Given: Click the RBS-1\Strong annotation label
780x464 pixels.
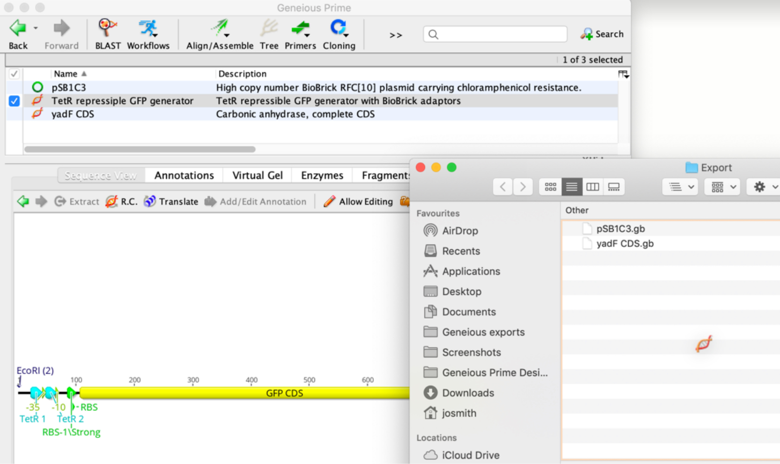Looking at the screenshot, I should coord(71,432).
